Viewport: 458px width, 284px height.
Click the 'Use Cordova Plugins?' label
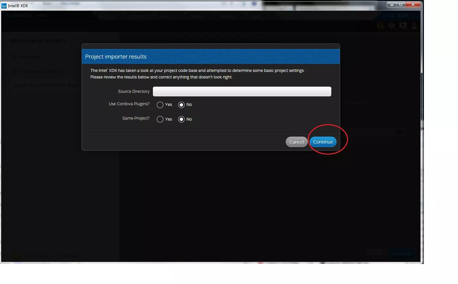pos(129,104)
